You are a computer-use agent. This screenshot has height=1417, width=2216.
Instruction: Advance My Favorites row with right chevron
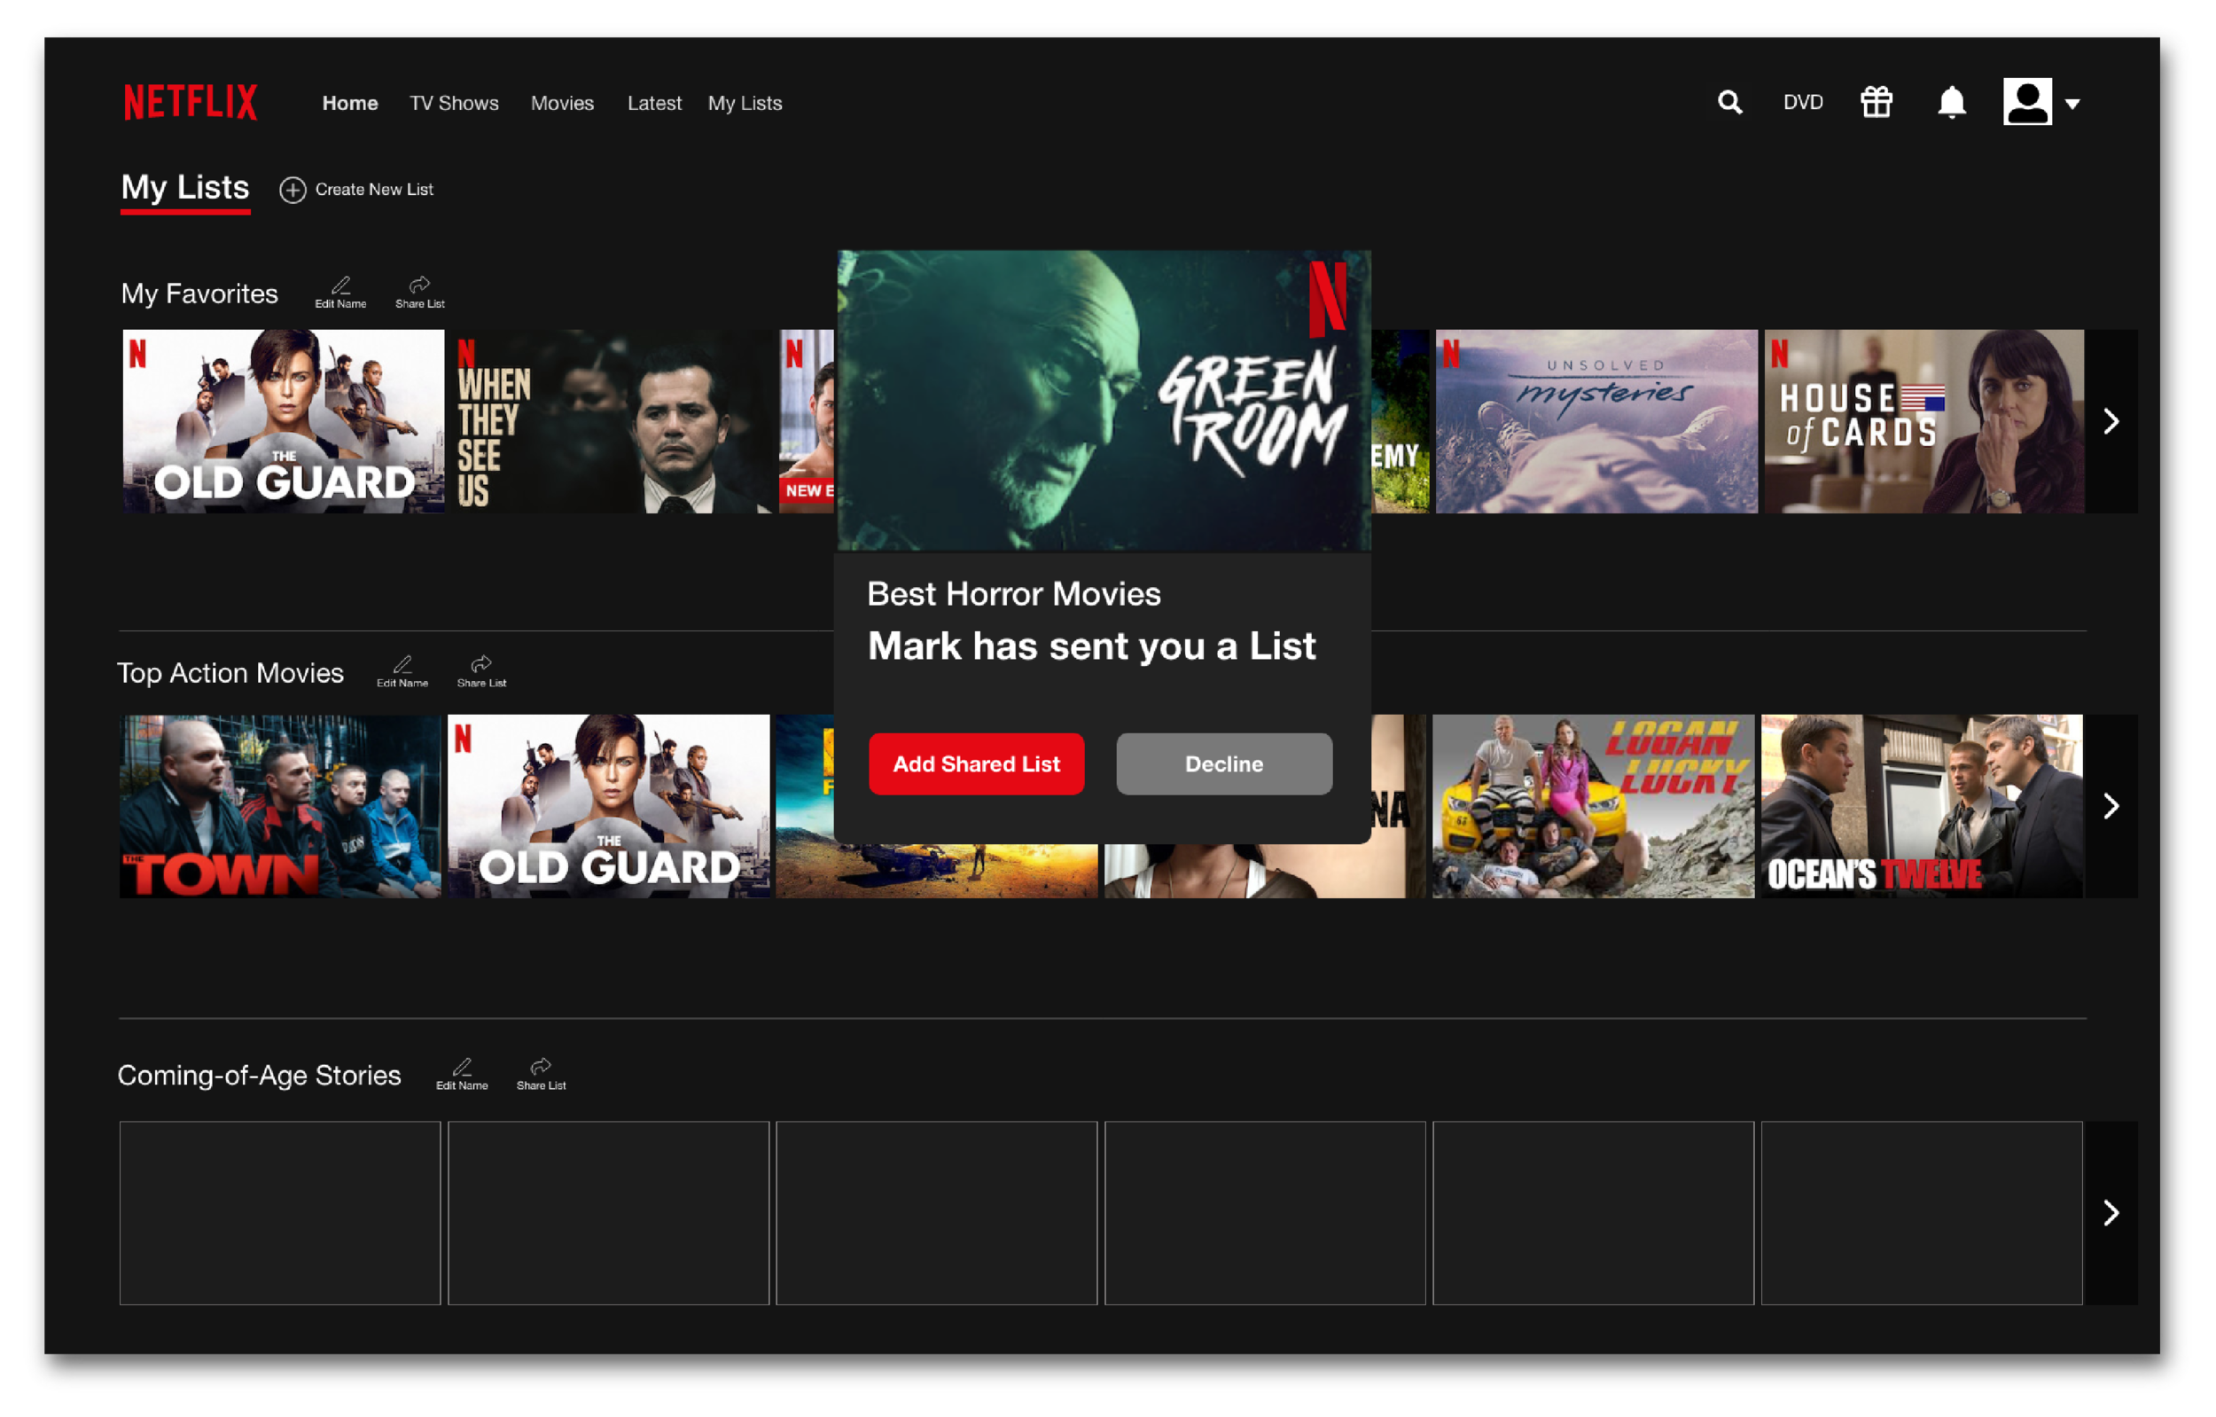tap(2111, 422)
